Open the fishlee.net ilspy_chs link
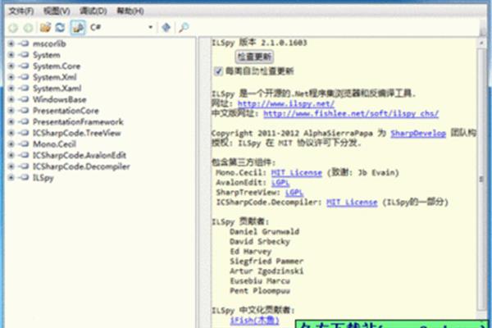Image resolution: width=492 pixels, height=328 pixels. 351,113
